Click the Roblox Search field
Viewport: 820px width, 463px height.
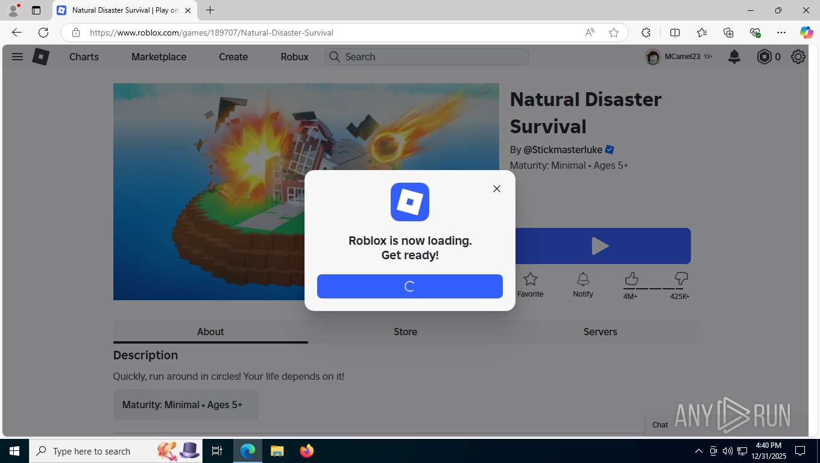(427, 57)
